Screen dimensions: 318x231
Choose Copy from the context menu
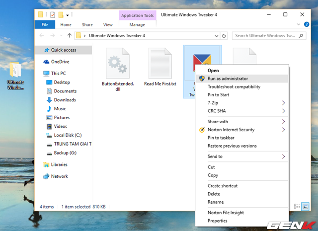[x=242, y=175]
